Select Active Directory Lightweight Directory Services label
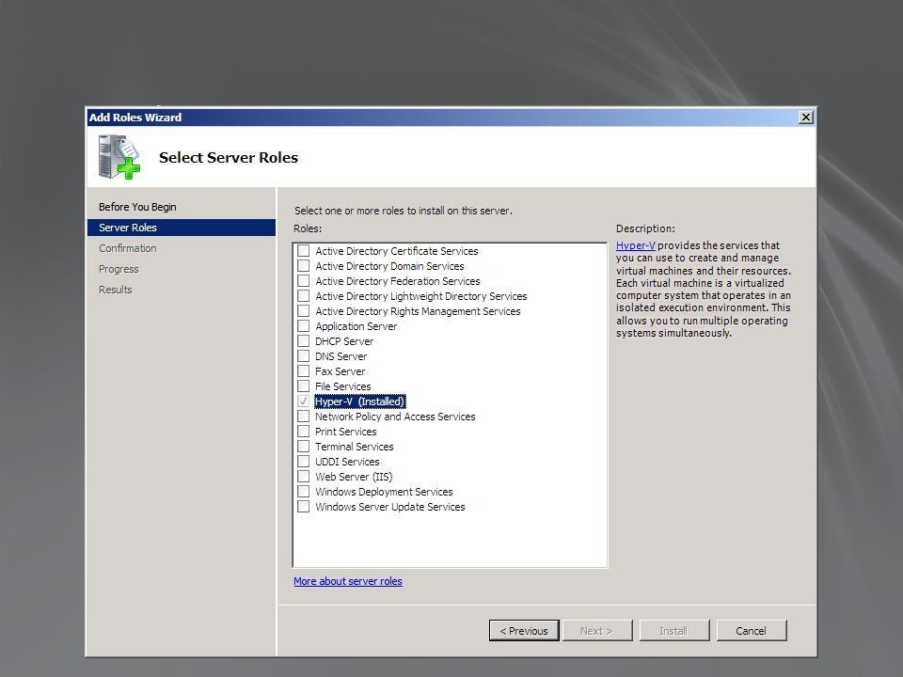 421,296
